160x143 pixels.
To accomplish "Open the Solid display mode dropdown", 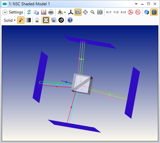I will tap(10, 20).
